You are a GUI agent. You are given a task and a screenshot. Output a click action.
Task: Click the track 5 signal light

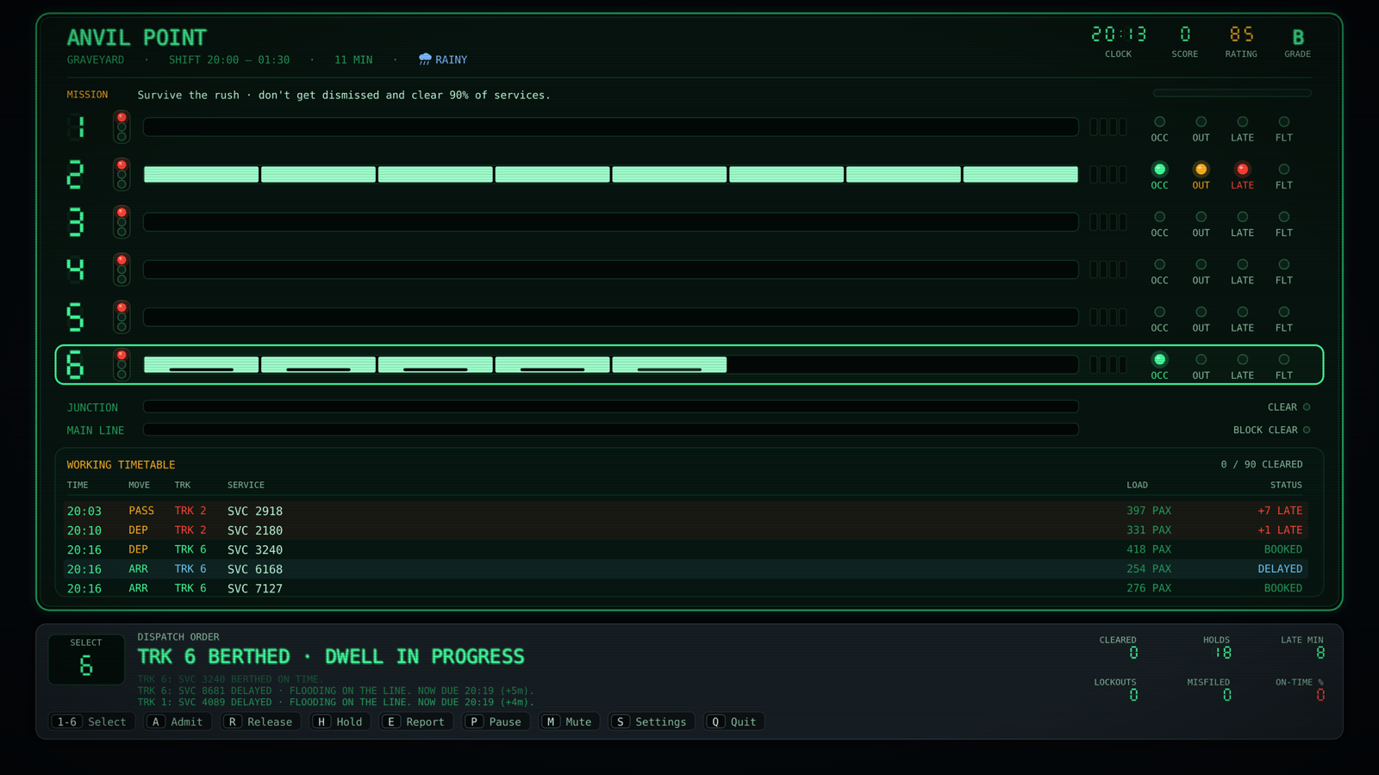122,316
